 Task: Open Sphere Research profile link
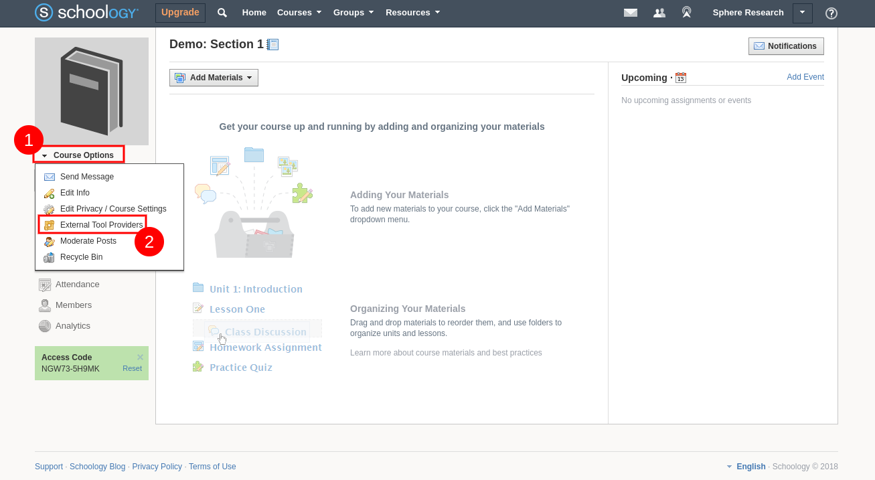point(748,13)
